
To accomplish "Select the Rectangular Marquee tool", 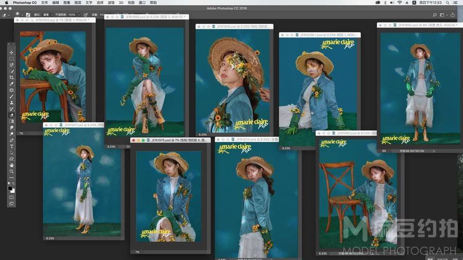I will (11, 59).
